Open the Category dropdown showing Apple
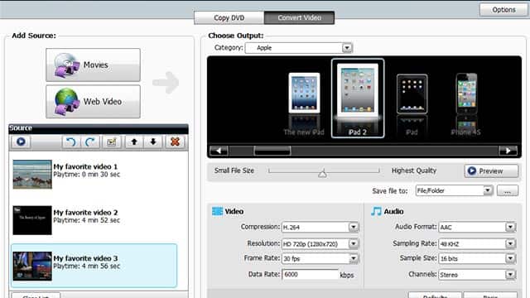Viewport: 530px width, 298px height. click(x=299, y=48)
